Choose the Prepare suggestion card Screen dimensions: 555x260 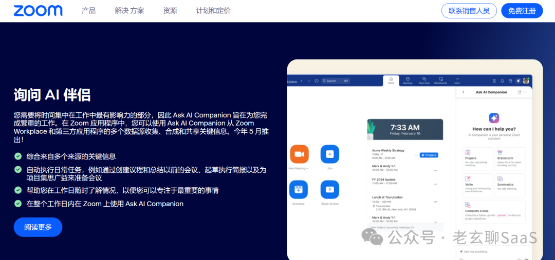[477, 159]
